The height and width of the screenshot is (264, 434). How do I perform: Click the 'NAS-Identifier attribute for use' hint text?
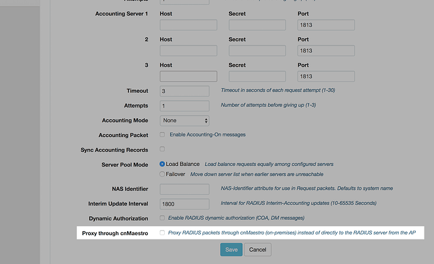click(x=307, y=188)
